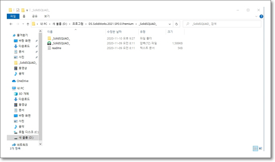Click DS.SolidWorks.2021.SP0.0.Premium in address path
Screen dimensions: 275x162
point(111,24)
